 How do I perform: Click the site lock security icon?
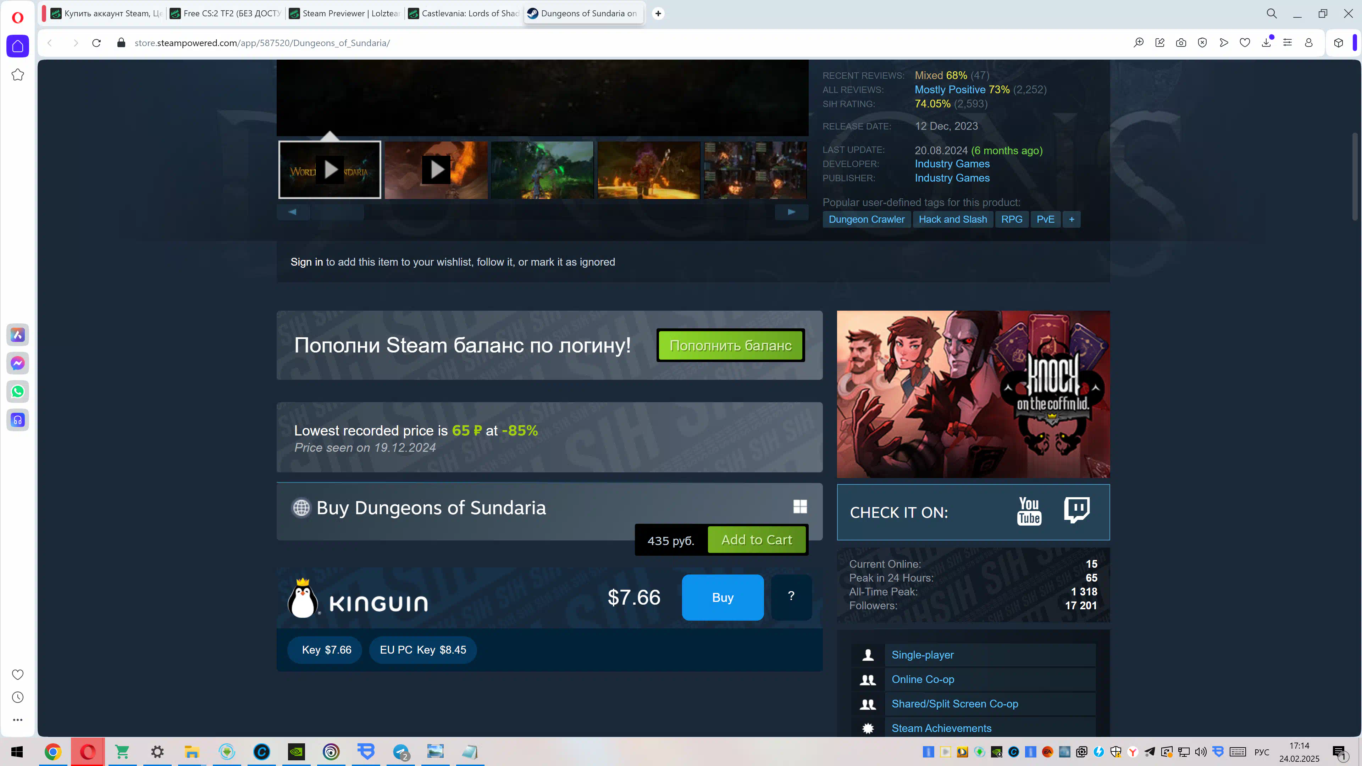121,43
